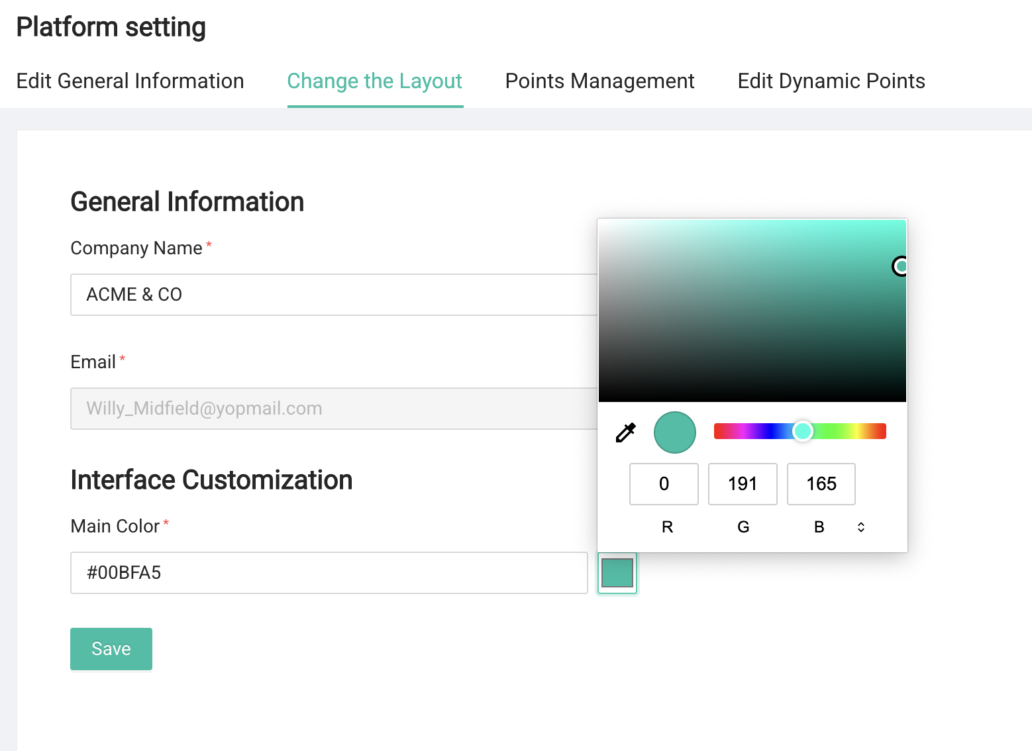Screen dimensions: 1032x751
Task: Focus the Company Name field containing ACME & CO
Action: (334, 295)
